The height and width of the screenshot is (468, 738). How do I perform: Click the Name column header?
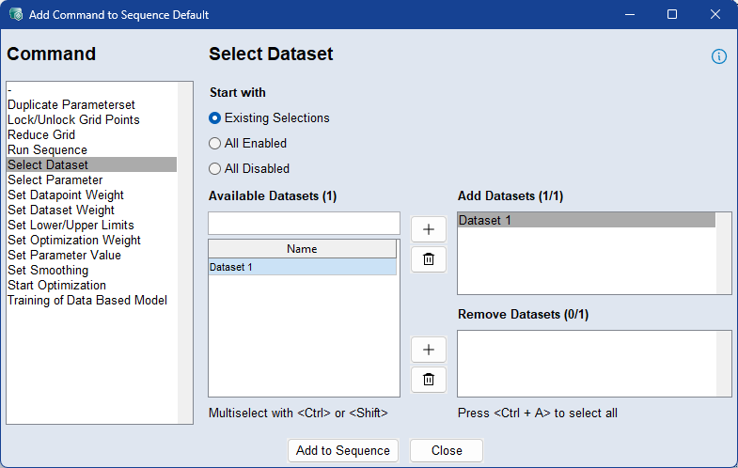tap(302, 249)
